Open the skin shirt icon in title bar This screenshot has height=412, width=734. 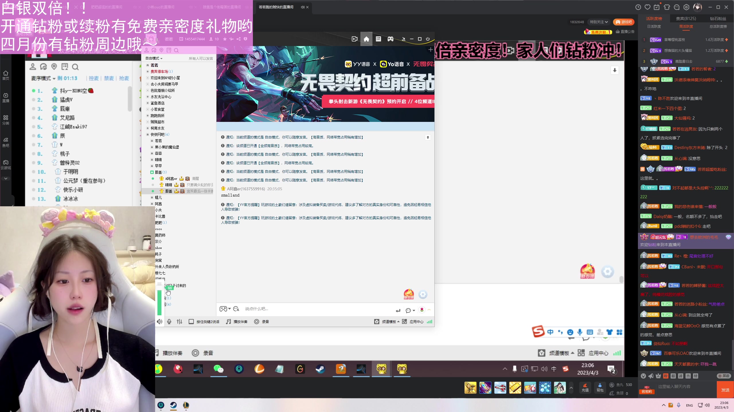[667, 7]
